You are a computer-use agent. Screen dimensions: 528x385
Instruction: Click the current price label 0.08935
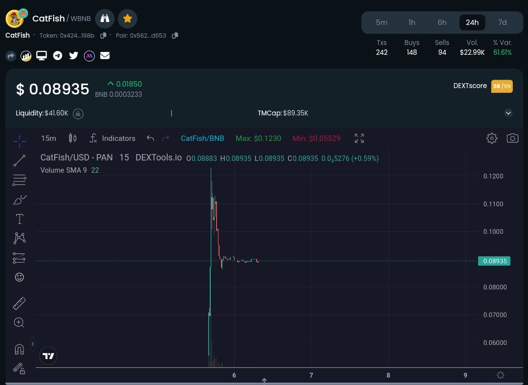[494, 261]
